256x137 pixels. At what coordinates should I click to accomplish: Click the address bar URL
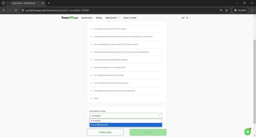point(57,10)
